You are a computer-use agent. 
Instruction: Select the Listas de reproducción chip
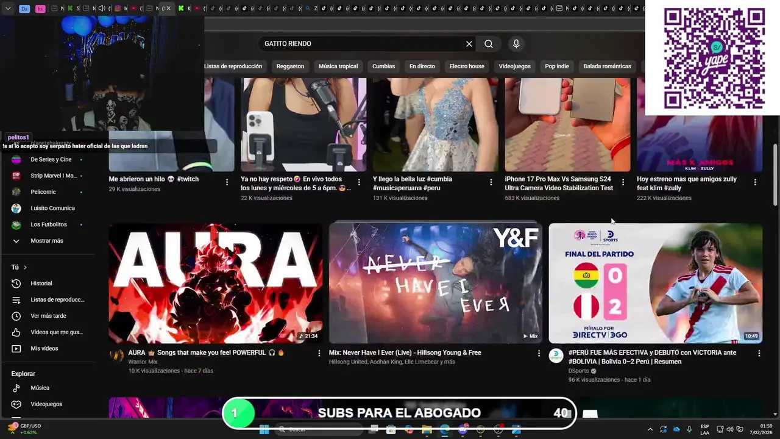click(x=233, y=66)
